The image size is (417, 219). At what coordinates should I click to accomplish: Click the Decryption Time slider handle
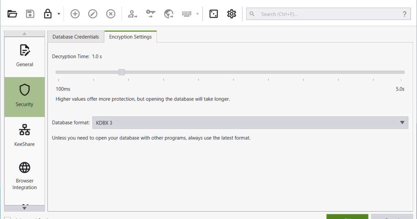(122, 72)
